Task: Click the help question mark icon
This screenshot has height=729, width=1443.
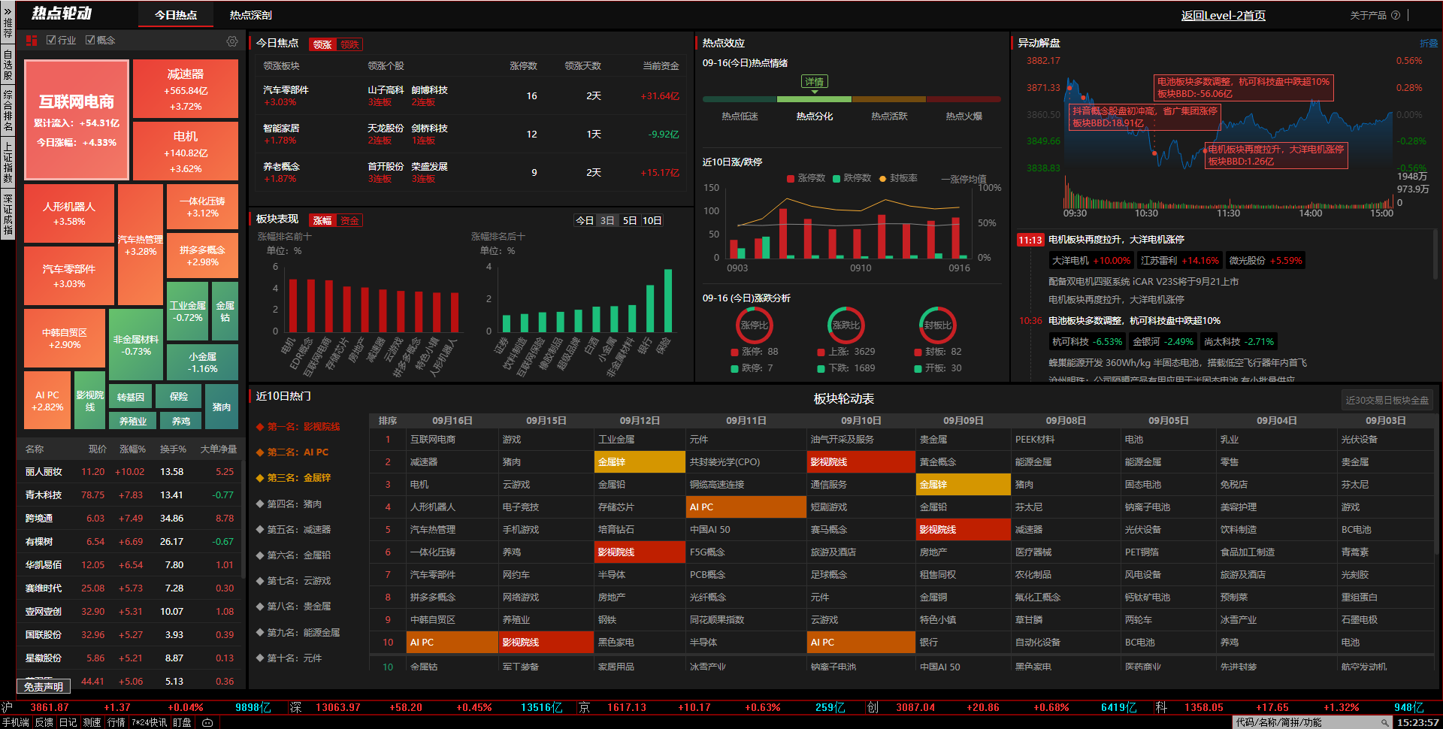Action: click(x=1396, y=15)
